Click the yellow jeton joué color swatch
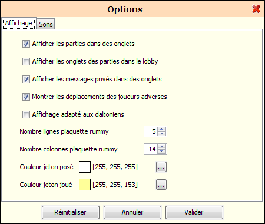 pos(85,185)
